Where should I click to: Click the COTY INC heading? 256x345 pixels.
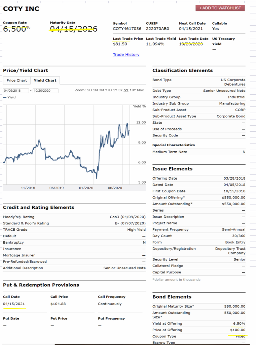click(21, 9)
